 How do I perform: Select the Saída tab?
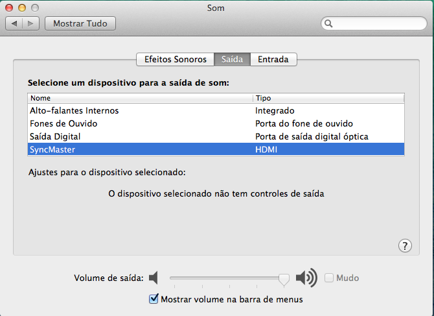point(232,59)
